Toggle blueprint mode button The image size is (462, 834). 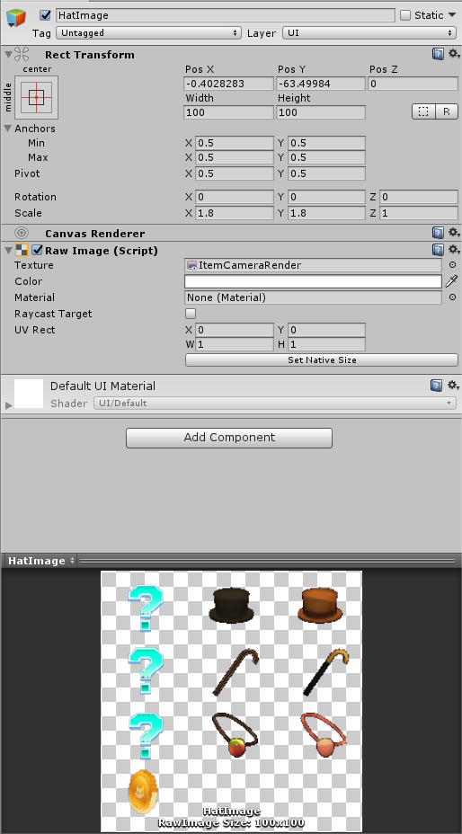point(423,111)
